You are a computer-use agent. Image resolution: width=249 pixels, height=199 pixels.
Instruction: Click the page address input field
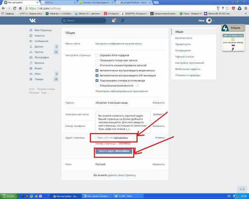(x=116, y=138)
